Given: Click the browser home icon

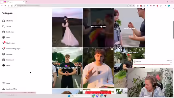Looking at the screenshot, I should click(x=12, y=6).
